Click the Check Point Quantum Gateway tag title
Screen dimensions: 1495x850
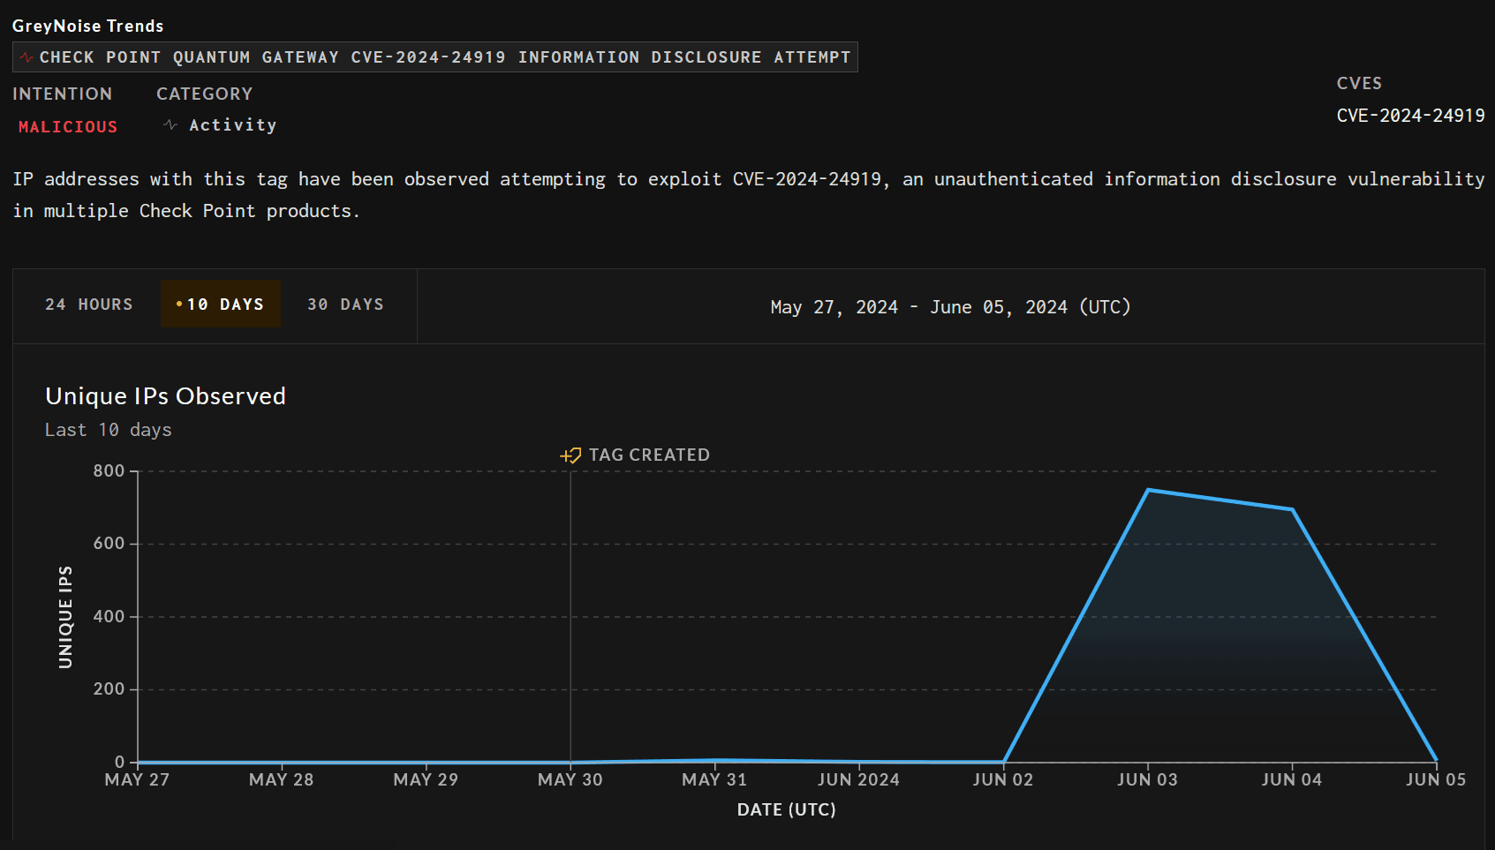pos(444,57)
